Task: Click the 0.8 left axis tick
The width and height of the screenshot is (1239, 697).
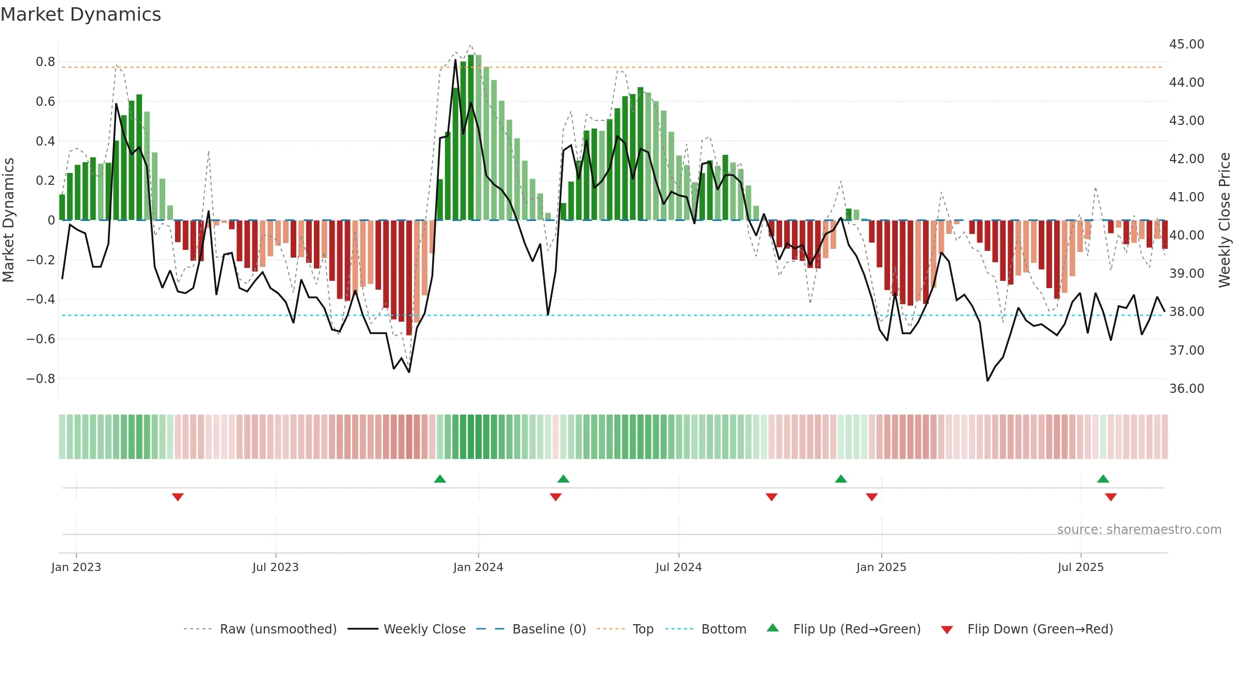Action: pyautogui.click(x=45, y=62)
